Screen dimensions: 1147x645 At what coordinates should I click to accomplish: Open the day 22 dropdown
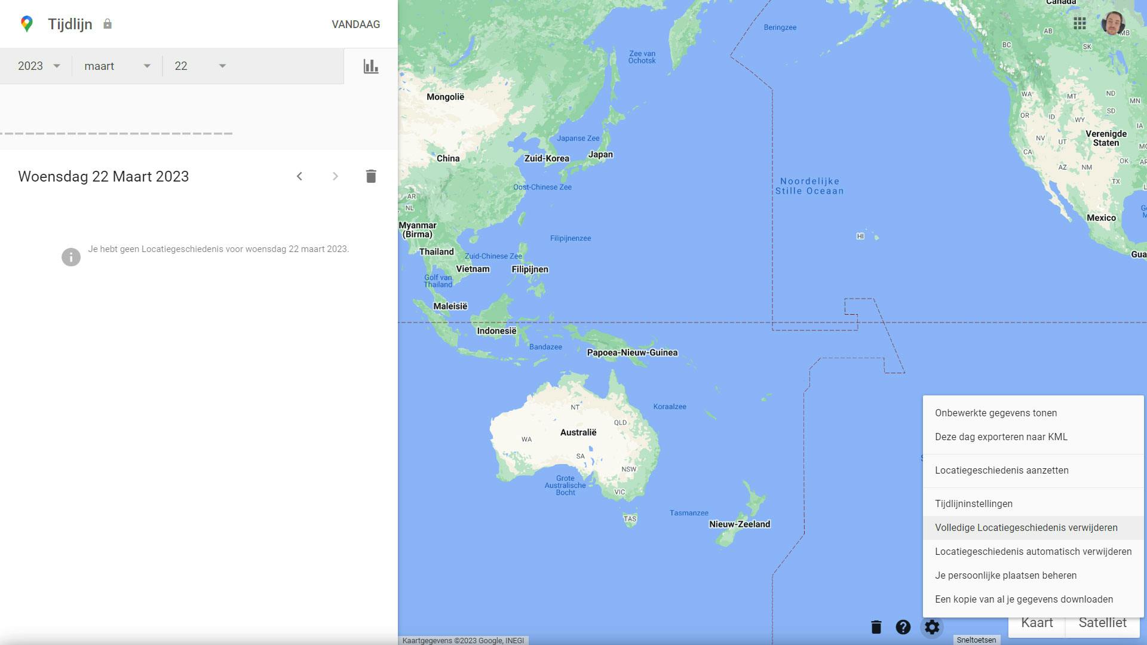[x=200, y=66]
